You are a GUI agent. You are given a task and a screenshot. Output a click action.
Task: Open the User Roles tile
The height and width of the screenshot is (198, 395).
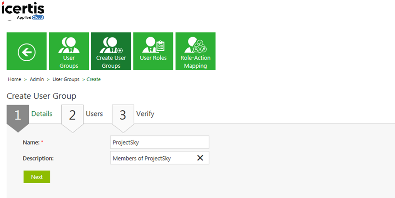click(x=153, y=51)
